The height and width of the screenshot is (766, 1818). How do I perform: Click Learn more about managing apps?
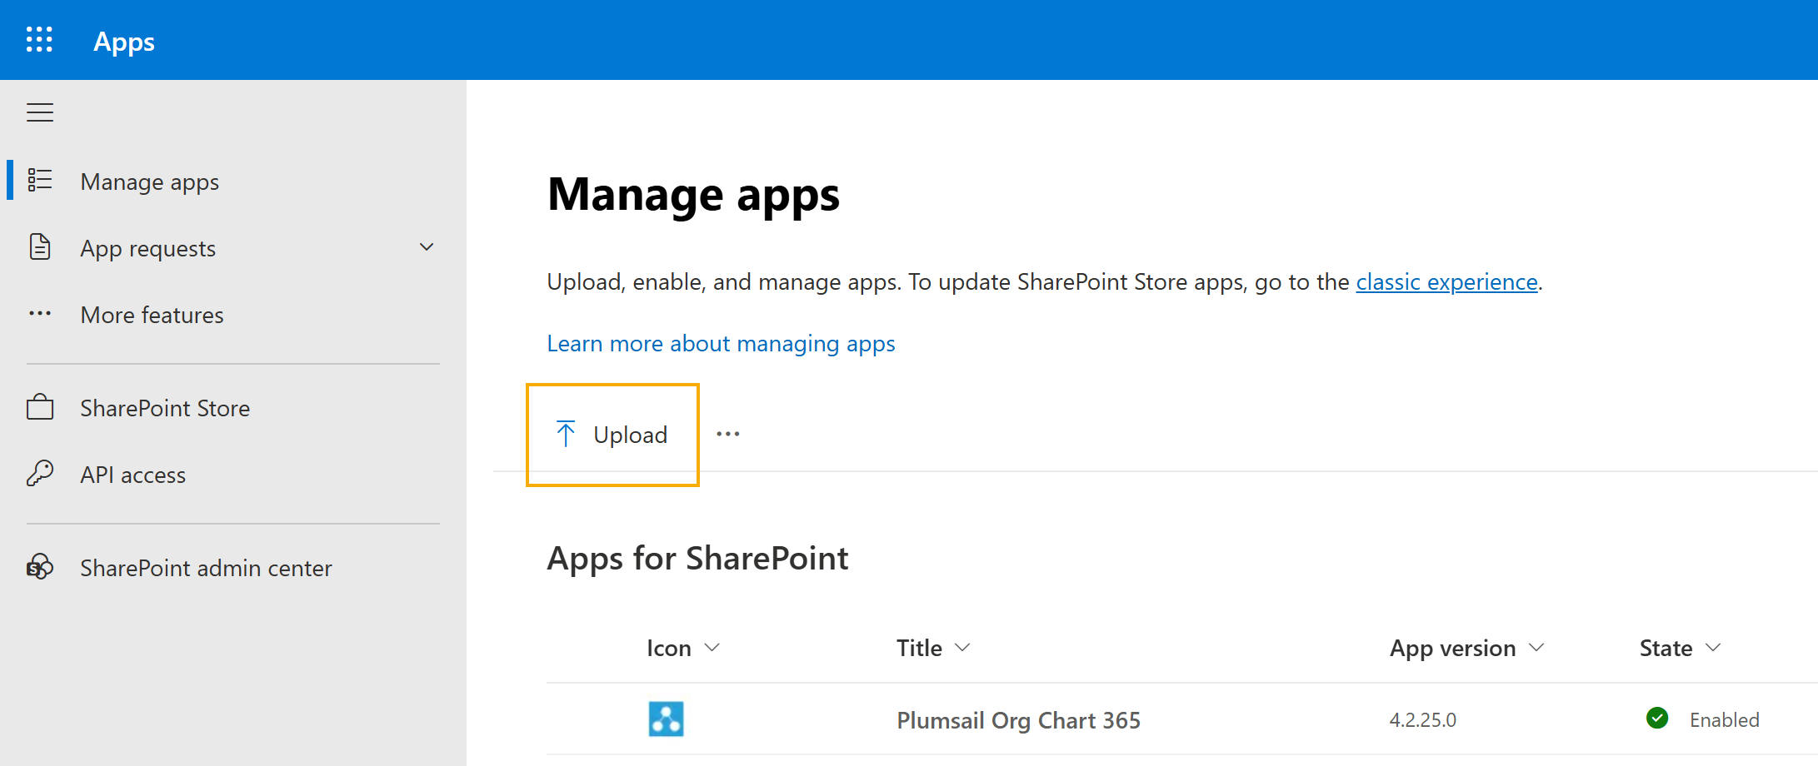[x=721, y=343]
